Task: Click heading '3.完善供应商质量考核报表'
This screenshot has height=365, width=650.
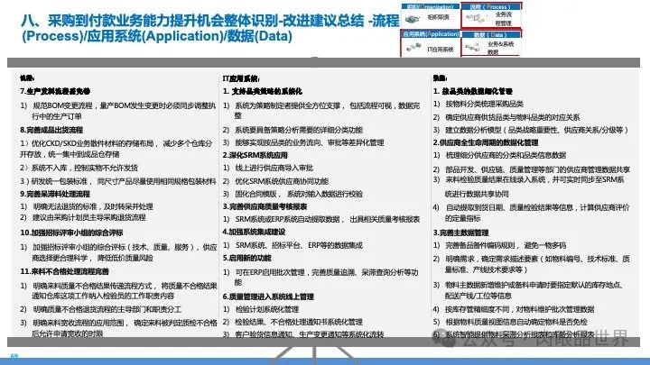Action: 265,206
